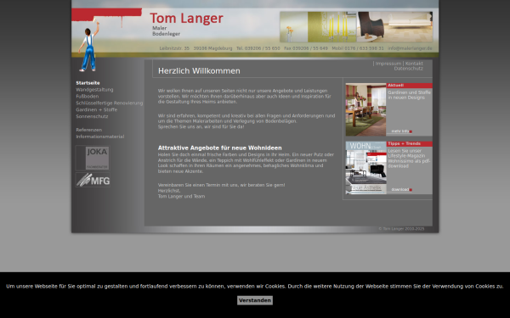Image resolution: width=510 pixels, height=318 pixels.
Task: Click the Verstanden cookie button
Action: click(255, 300)
